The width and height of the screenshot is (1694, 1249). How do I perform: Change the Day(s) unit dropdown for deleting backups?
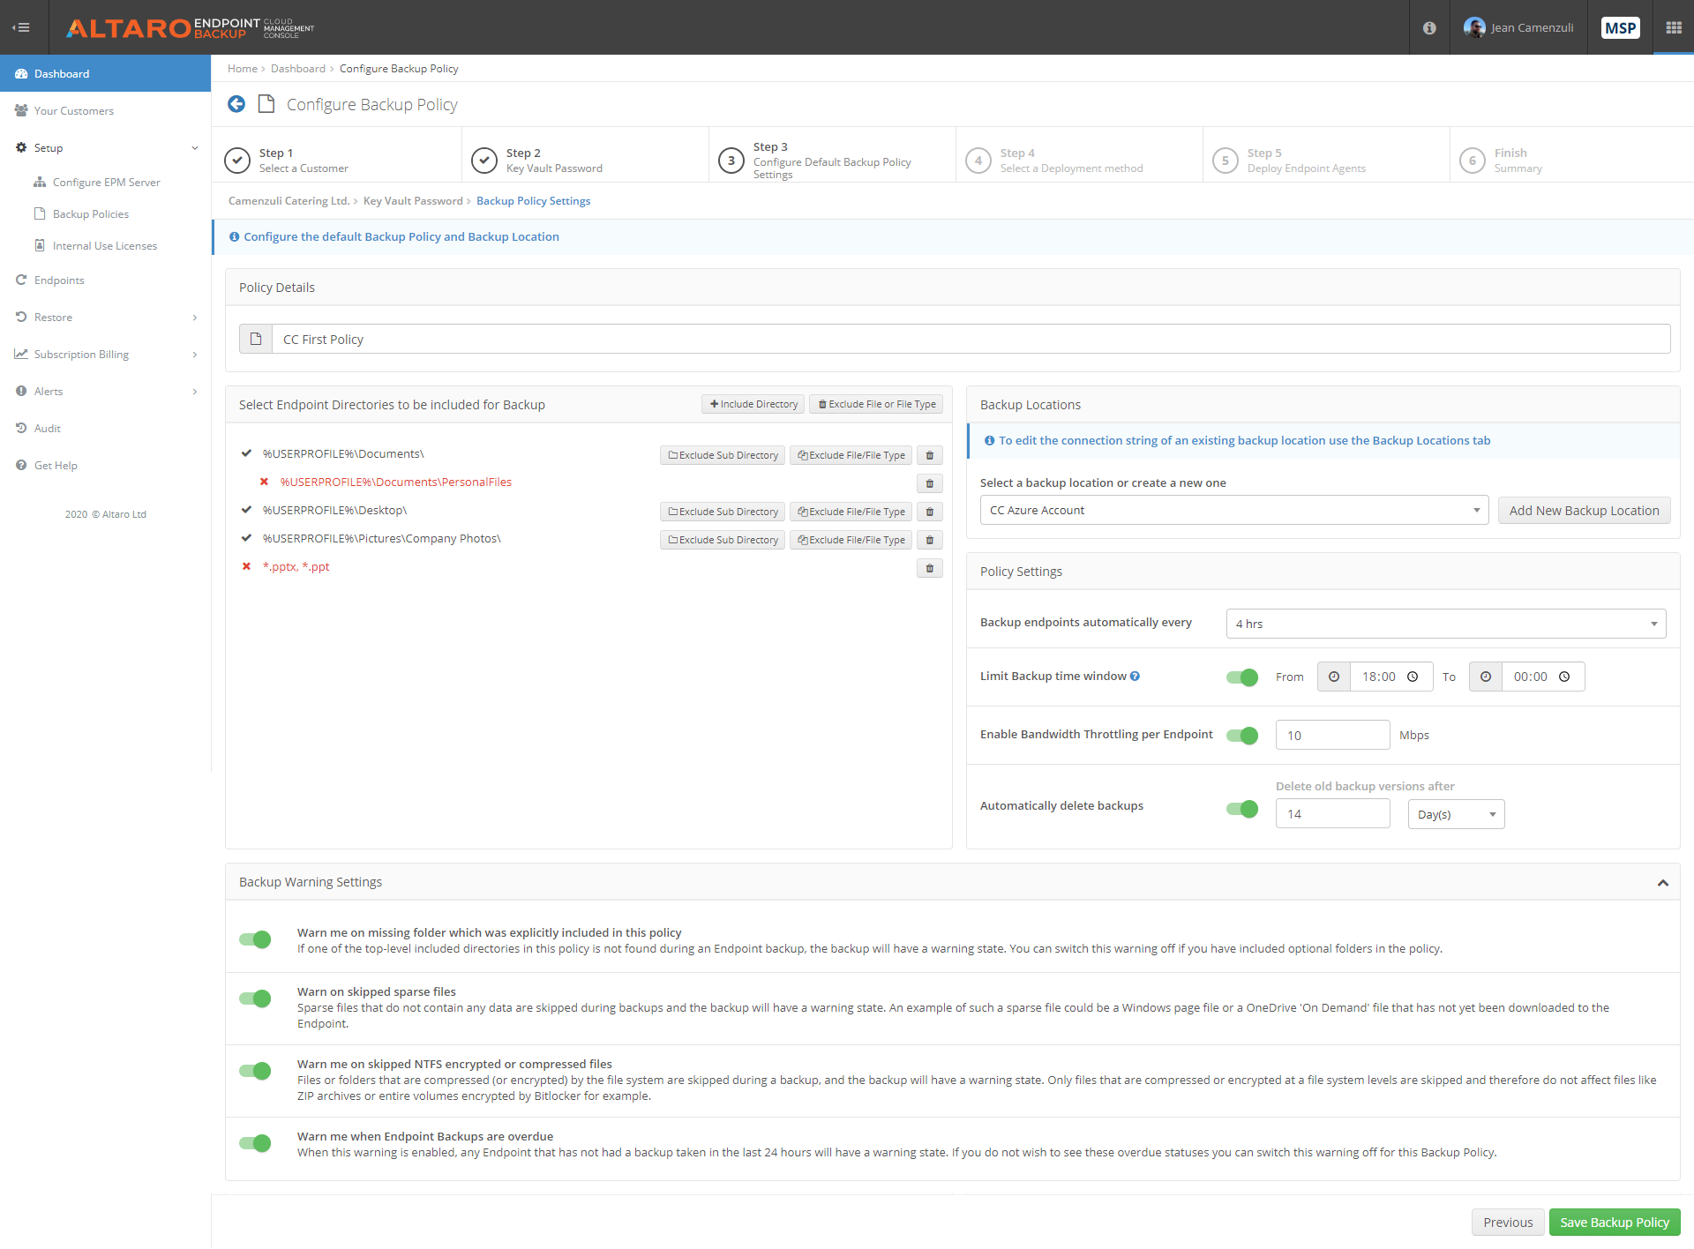(1455, 813)
